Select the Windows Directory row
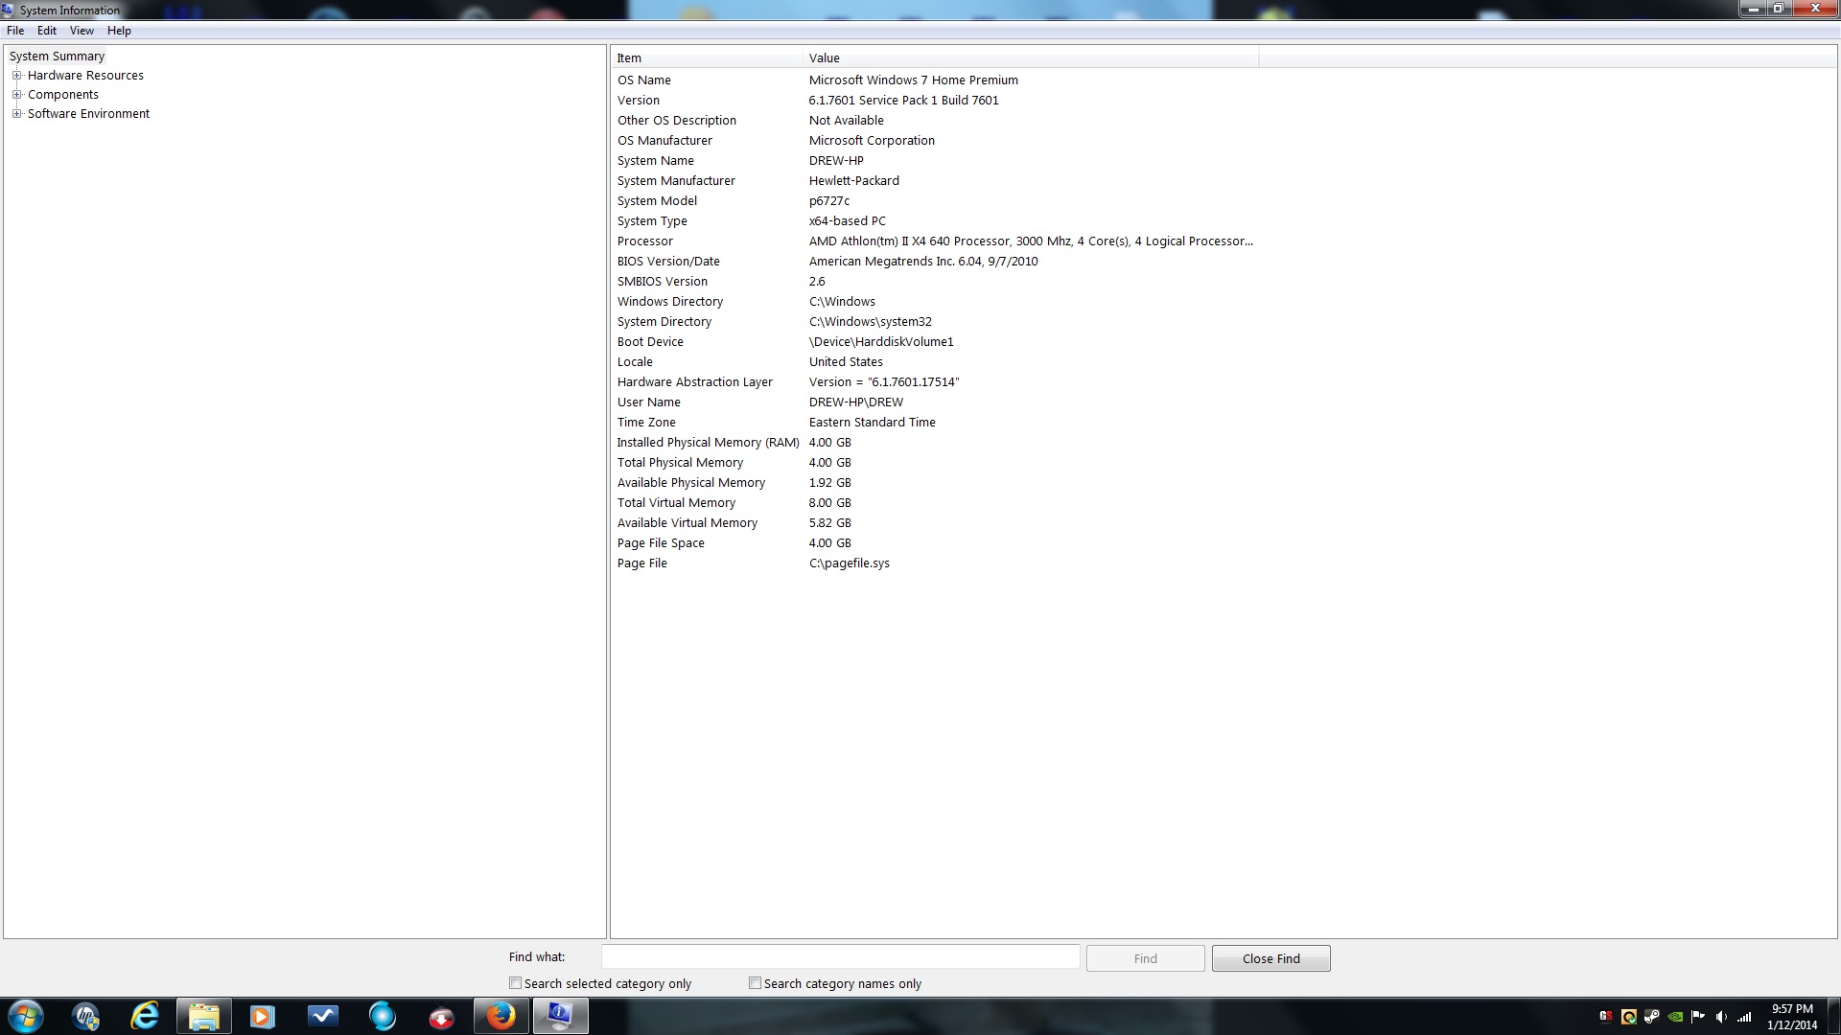Screen dimensions: 1841x1035 [935, 301]
